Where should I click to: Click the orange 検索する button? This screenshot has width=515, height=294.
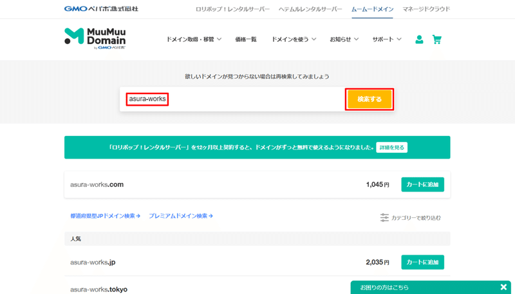click(x=370, y=99)
